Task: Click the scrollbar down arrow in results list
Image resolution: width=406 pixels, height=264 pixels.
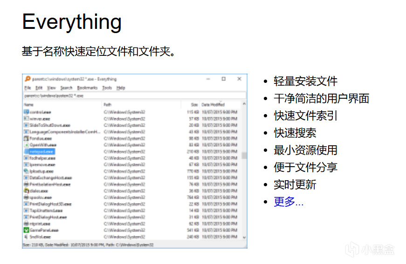Action: [244, 237]
